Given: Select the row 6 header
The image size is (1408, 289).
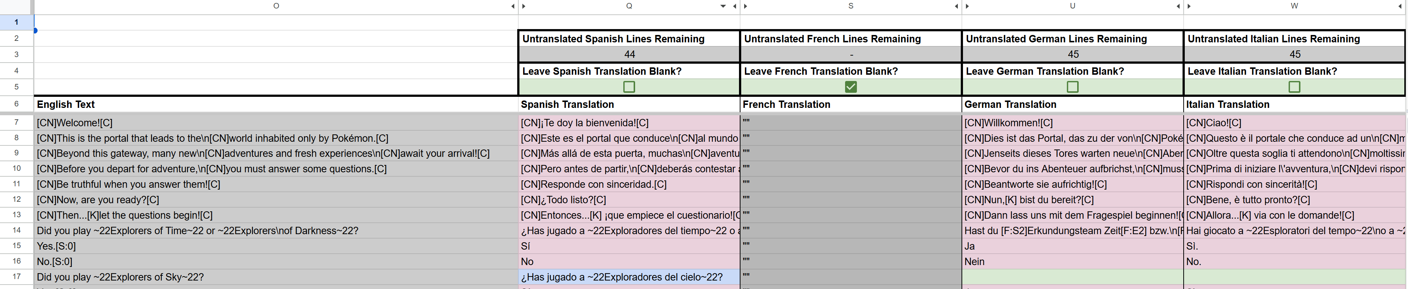Looking at the screenshot, I should point(17,104).
